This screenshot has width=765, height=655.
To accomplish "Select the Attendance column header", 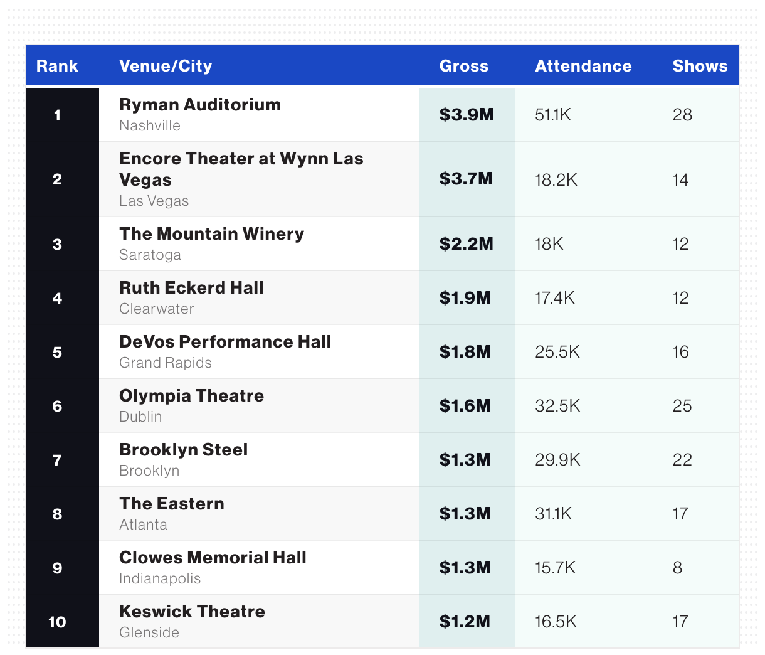I will (x=583, y=66).
